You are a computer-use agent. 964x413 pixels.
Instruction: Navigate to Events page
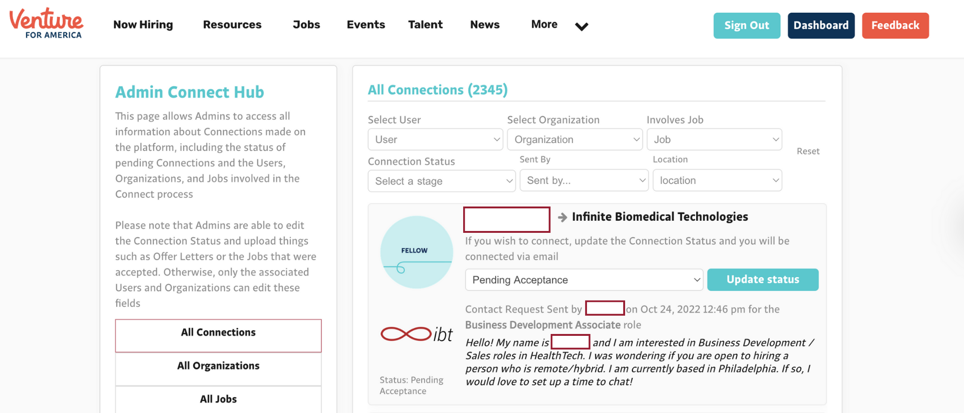tap(366, 24)
